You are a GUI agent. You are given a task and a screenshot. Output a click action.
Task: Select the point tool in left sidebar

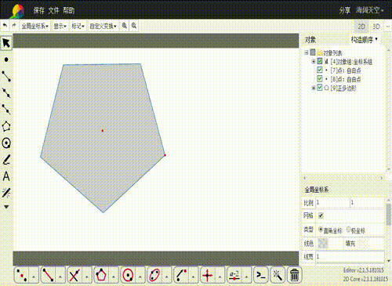coord(6,60)
